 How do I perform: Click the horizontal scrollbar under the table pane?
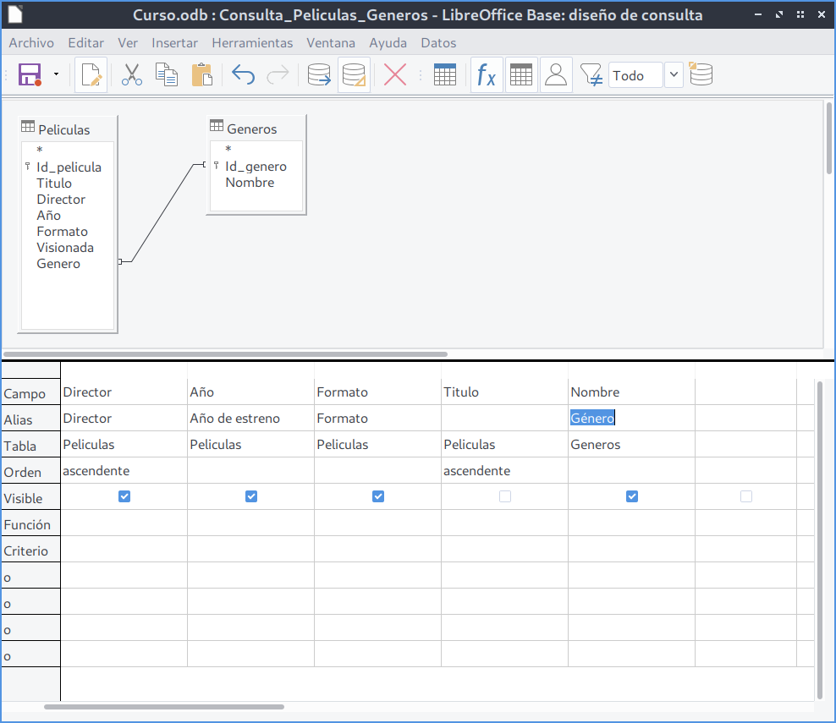(225, 354)
